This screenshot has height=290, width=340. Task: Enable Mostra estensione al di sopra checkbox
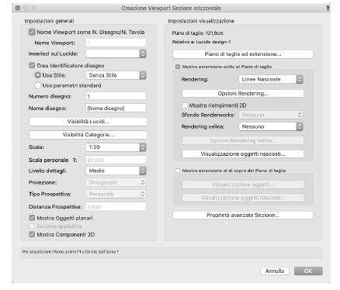pos(178,171)
